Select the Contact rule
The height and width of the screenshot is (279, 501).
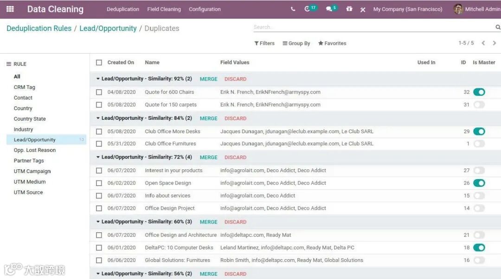[x=23, y=98]
